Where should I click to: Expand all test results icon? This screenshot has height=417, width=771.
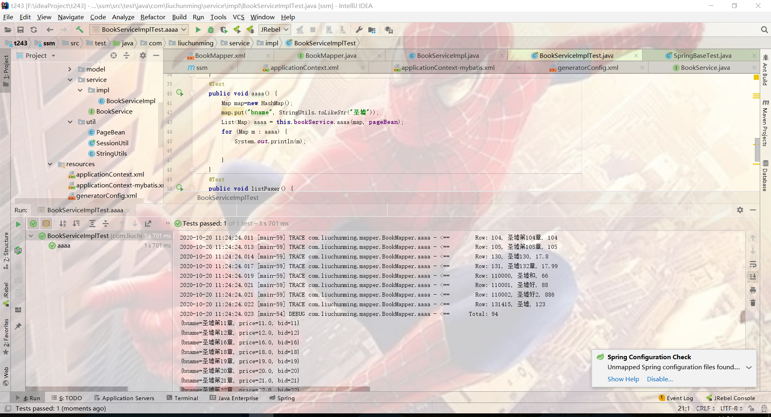point(92,224)
